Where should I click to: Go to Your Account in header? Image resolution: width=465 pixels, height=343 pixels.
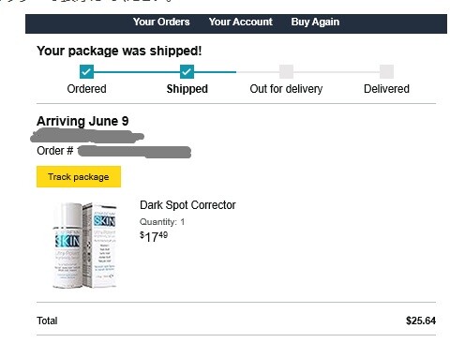point(241,22)
